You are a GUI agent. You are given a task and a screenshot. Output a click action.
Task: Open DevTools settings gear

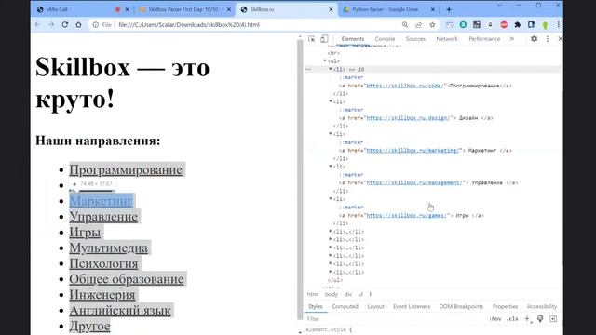point(534,39)
